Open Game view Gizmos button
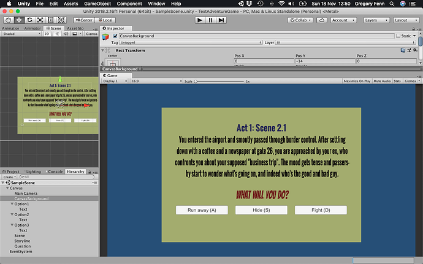 point(412,81)
